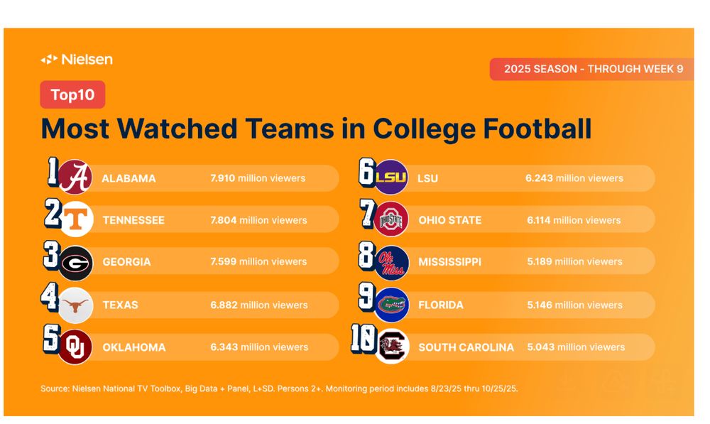Select the Ole Miss logo
The image size is (710, 424).
tap(391, 262)
